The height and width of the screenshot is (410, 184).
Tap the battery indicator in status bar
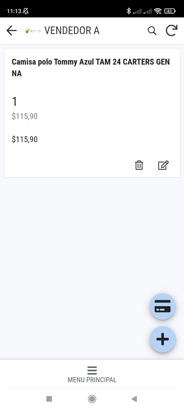coord(170,11)
